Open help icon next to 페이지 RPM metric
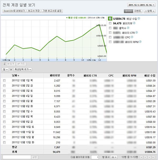Screen dimensions: 158x160 pyautogui.click(x=140, y=42)
